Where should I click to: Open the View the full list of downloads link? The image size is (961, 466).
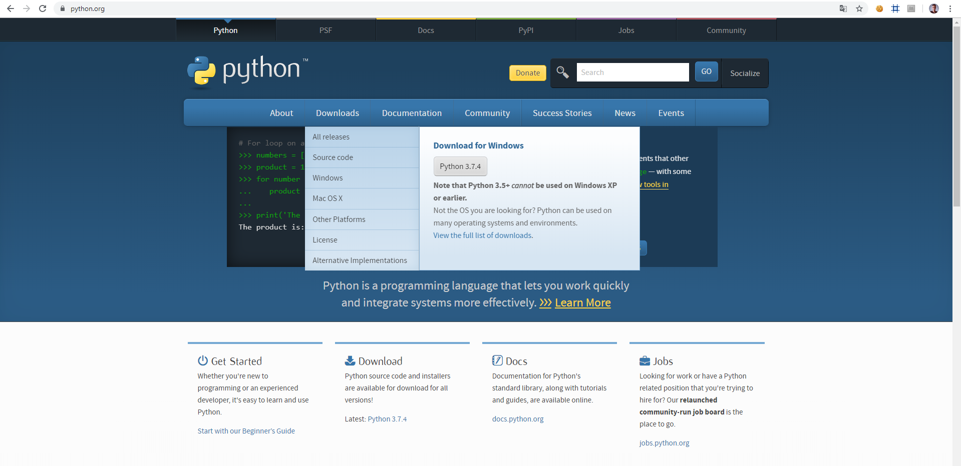[x=483, y=235]
